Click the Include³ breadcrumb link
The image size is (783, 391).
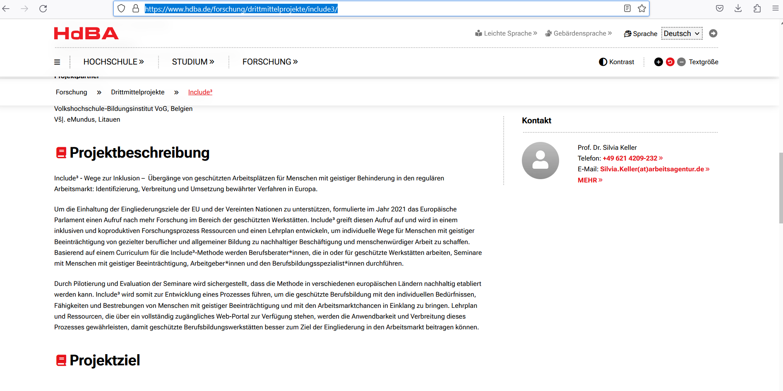(200, 92)
